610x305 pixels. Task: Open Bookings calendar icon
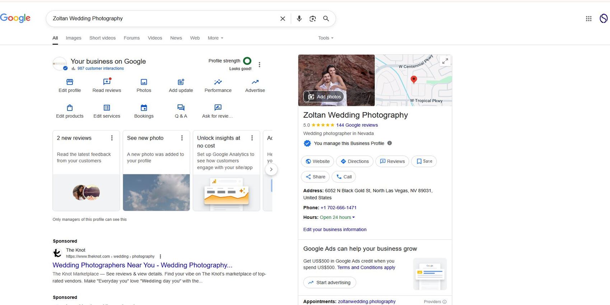tap(144, 108)
